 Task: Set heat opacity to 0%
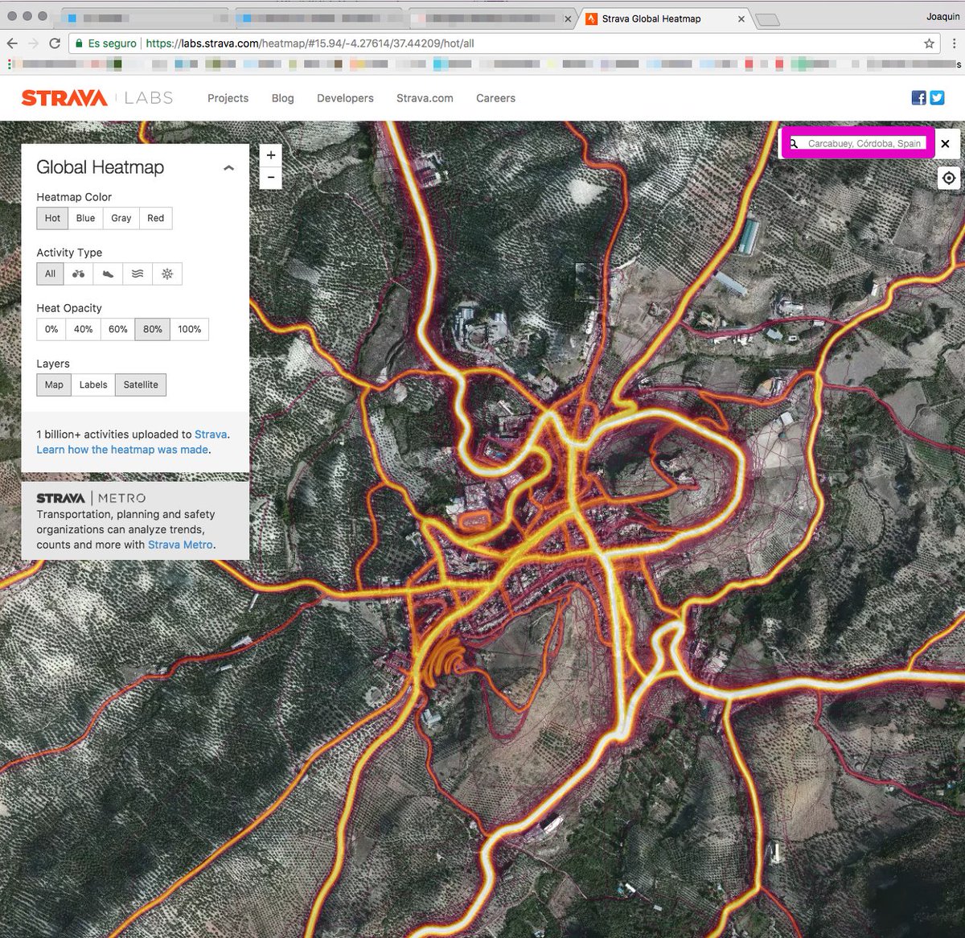[51, 329]
